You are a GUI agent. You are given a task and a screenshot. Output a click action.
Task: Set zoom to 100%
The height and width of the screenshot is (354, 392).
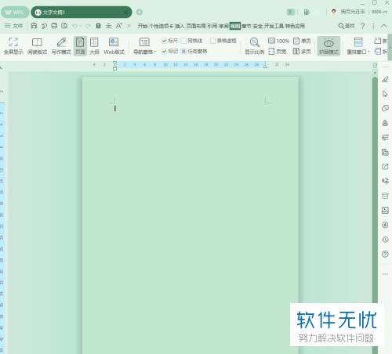(278, 41)
